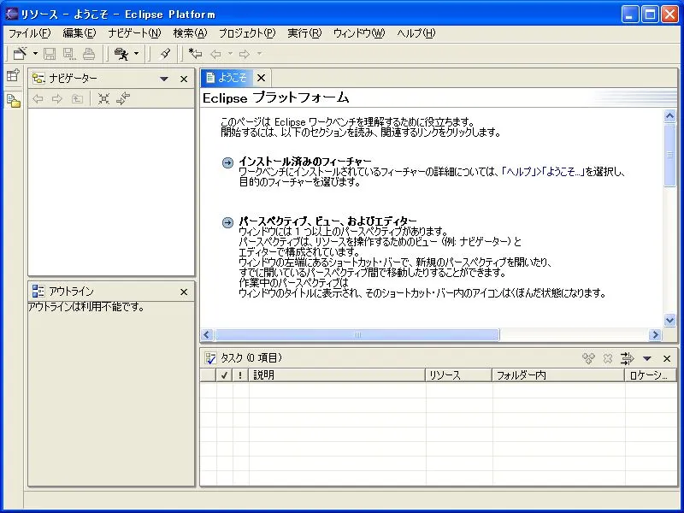Viewport: 684px width, 513px height.
Task: Click the External Tools run icon
Action: coord(121,54)
